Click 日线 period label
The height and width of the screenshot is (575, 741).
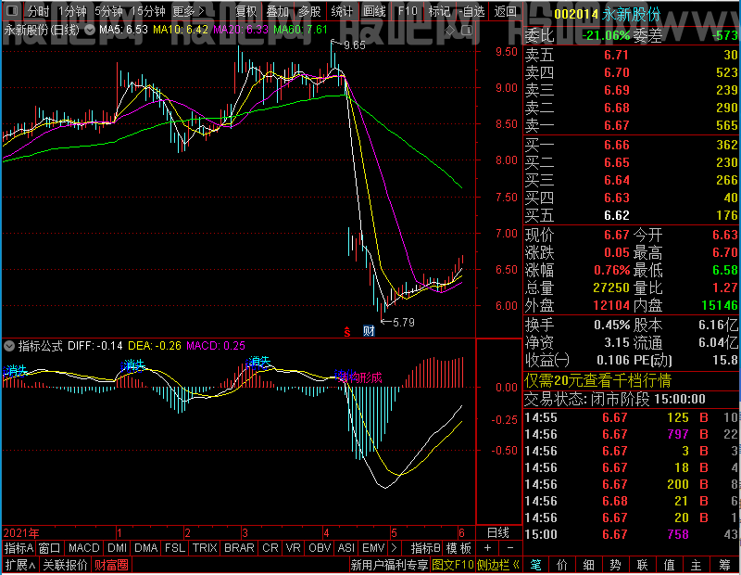point(498,533)
